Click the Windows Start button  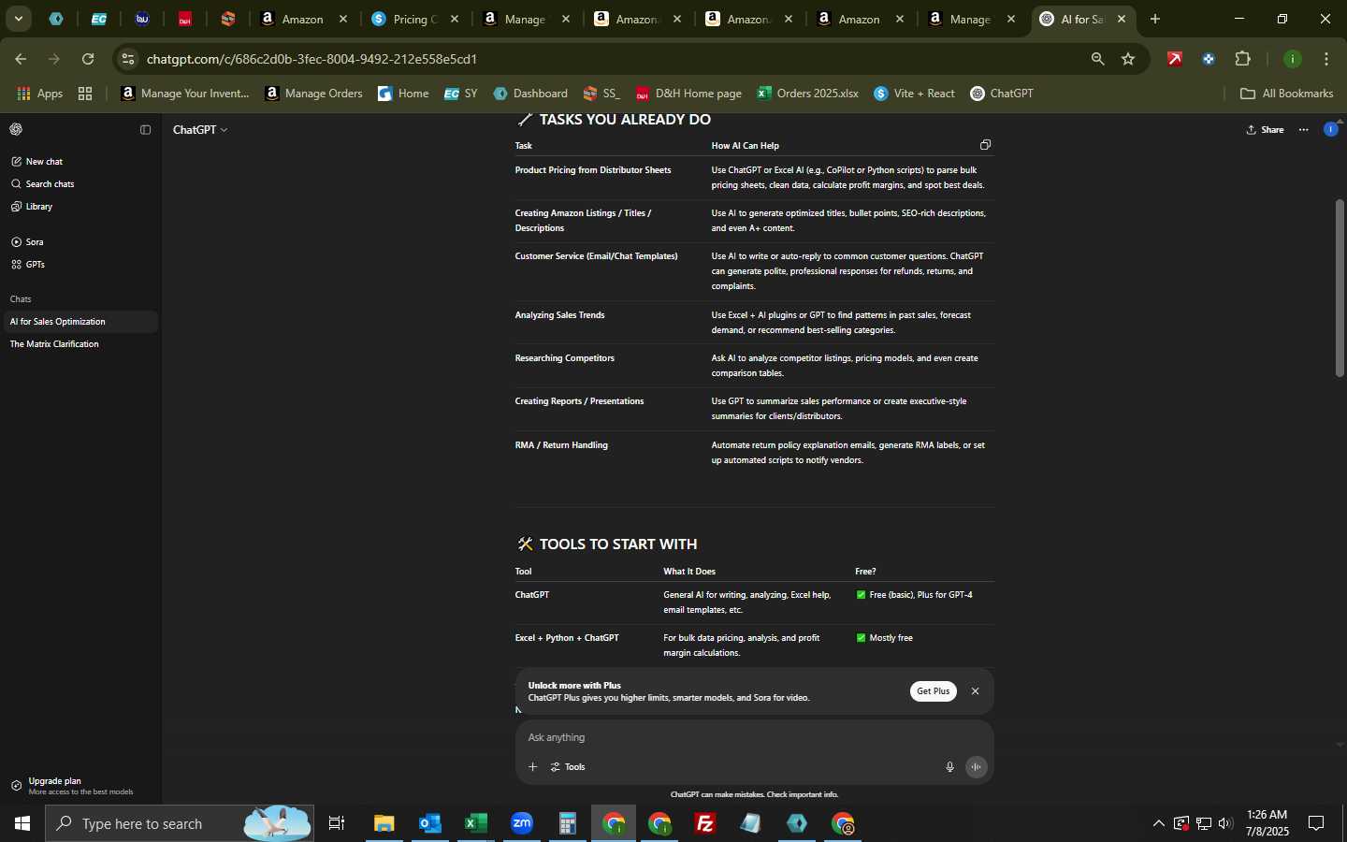coord(22,823)
